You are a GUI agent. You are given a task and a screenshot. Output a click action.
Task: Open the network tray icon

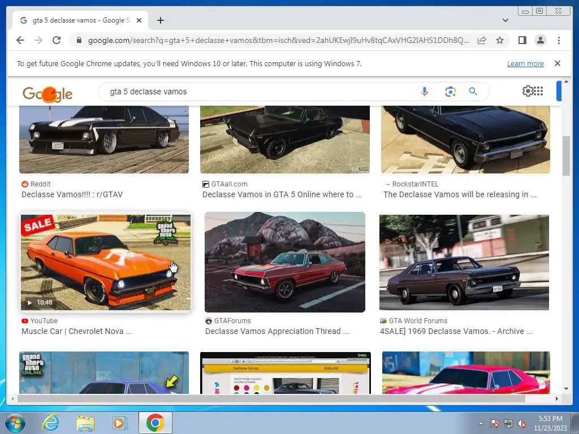(508, 423)
